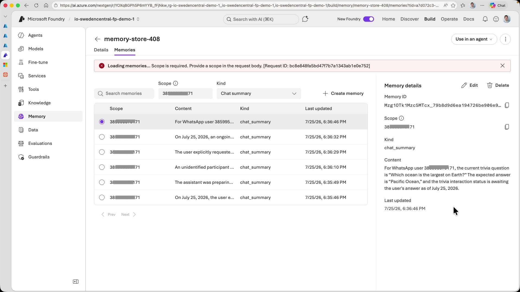This screenshot has width=520, height=292.
Task: Delete the selected memory
Action: pos(498,85)
